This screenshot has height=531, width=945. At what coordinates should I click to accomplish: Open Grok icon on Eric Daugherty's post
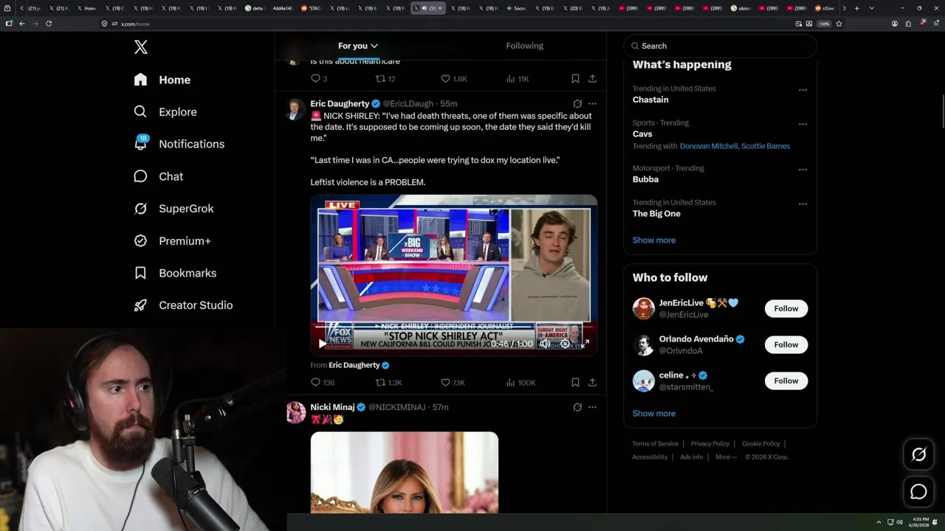pyautogui.click(x=577, y=104)
